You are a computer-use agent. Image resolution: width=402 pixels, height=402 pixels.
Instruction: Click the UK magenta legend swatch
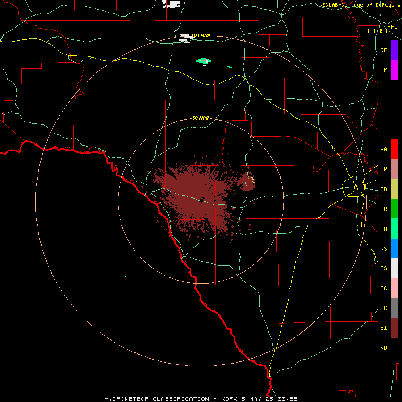click(x=394, y=70)
